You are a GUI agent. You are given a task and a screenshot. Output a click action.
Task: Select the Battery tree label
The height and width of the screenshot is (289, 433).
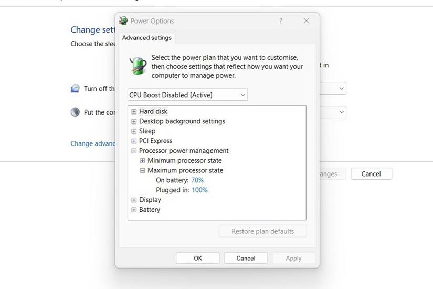(x=150, y=210)
